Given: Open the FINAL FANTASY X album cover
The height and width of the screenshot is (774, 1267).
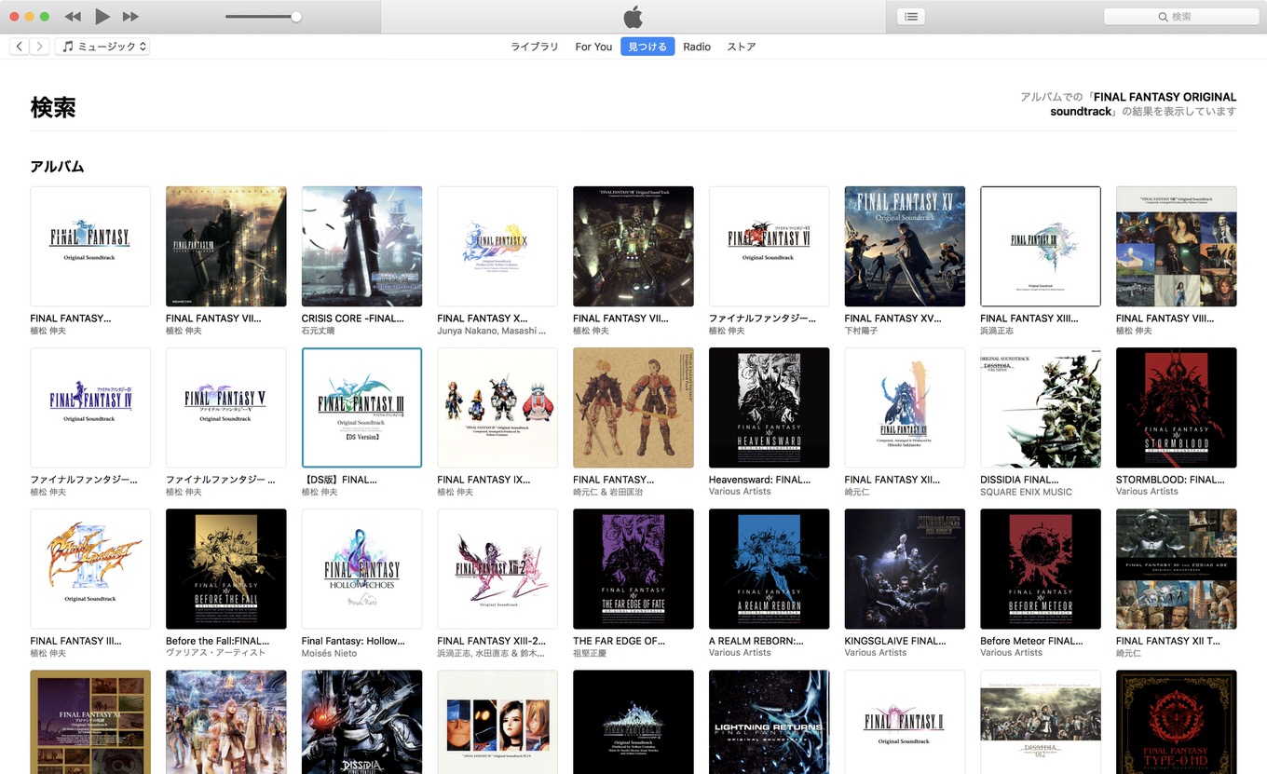Looking at the screenshot, I should click(x=497, y=247).
